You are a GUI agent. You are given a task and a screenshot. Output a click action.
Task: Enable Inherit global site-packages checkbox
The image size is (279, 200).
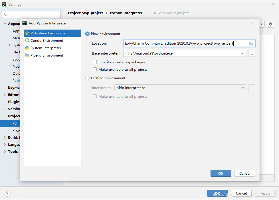[x=95, y=62]
